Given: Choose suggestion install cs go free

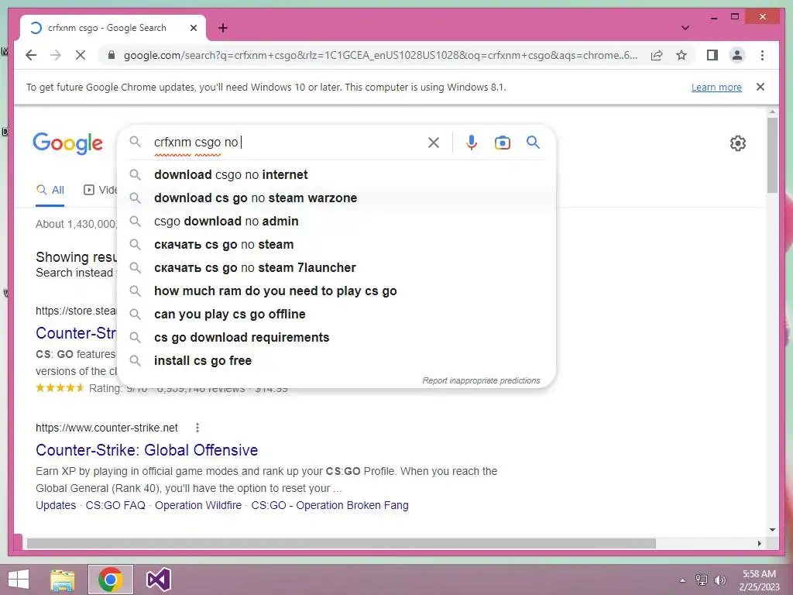Looking at the screenshot, I should tap(336, 361).
